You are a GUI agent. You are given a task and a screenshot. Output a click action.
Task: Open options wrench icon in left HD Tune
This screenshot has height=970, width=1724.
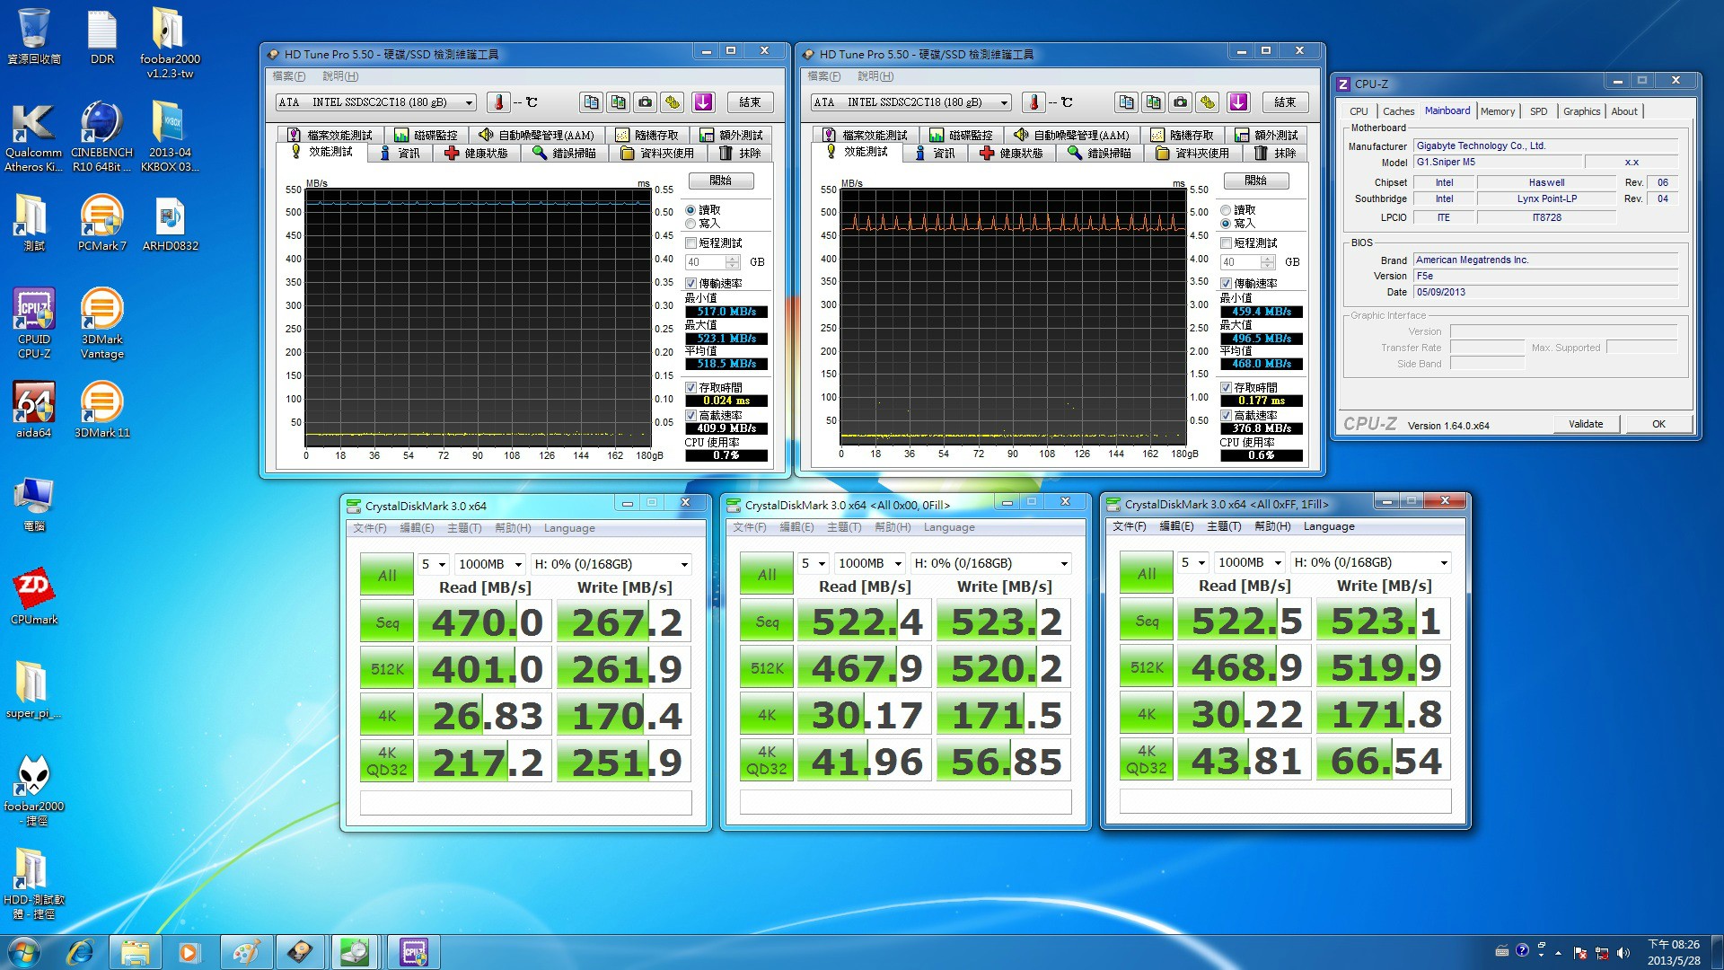pyautogui.click(x=672, y=102)
